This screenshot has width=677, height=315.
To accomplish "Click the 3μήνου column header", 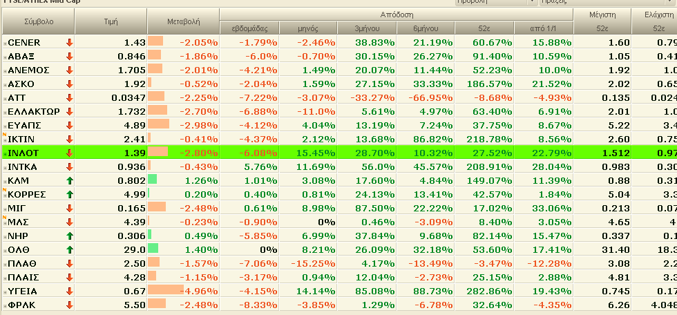I will (x=367, y=28).
